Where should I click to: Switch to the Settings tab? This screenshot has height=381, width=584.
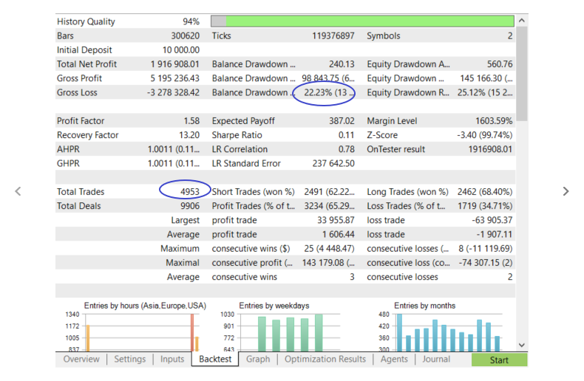[x=129, y=359]
